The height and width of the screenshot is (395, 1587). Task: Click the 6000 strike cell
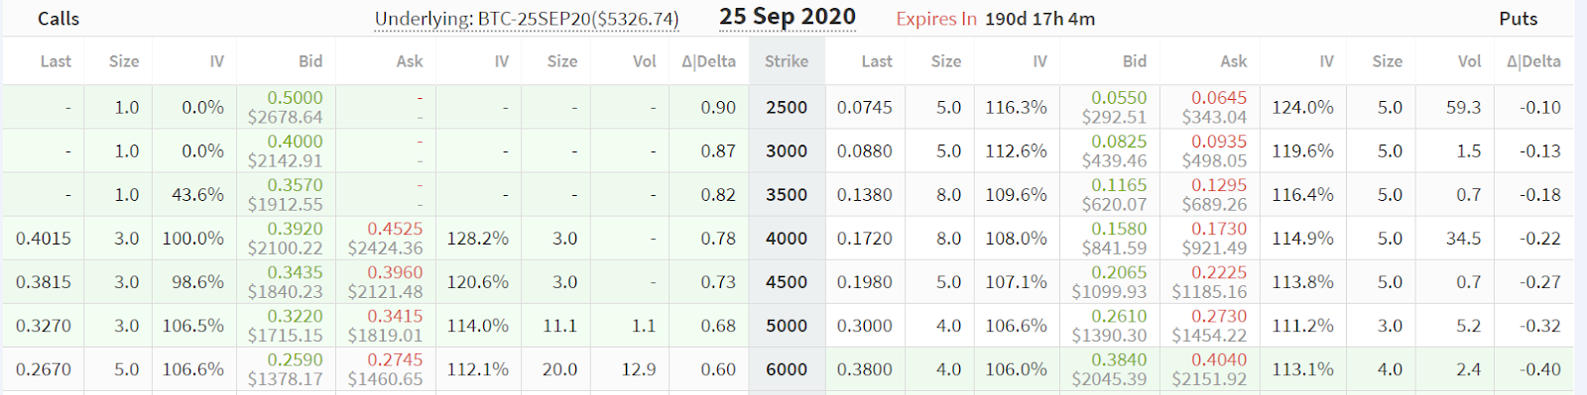pos(787,369)
